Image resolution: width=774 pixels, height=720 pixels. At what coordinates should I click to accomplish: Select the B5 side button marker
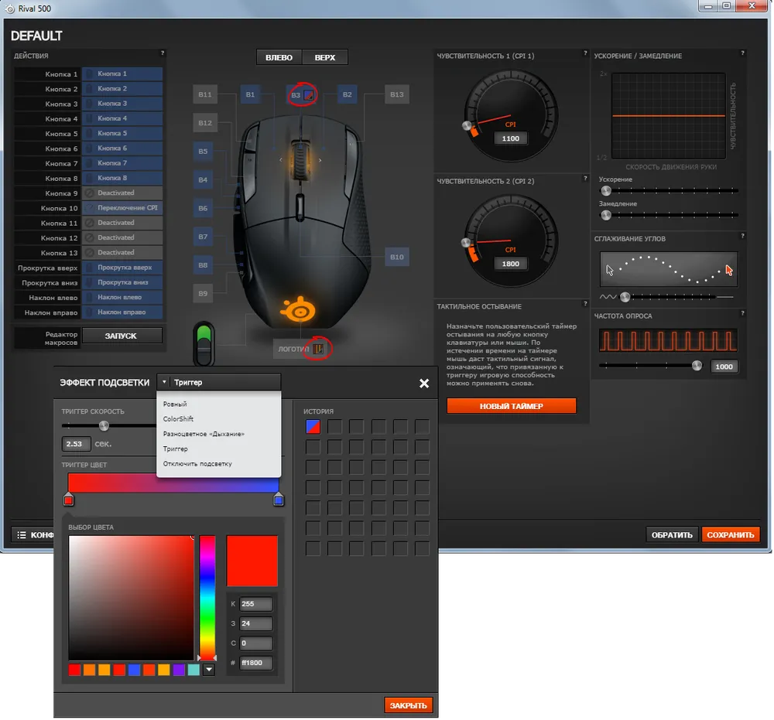pos(204,152)
